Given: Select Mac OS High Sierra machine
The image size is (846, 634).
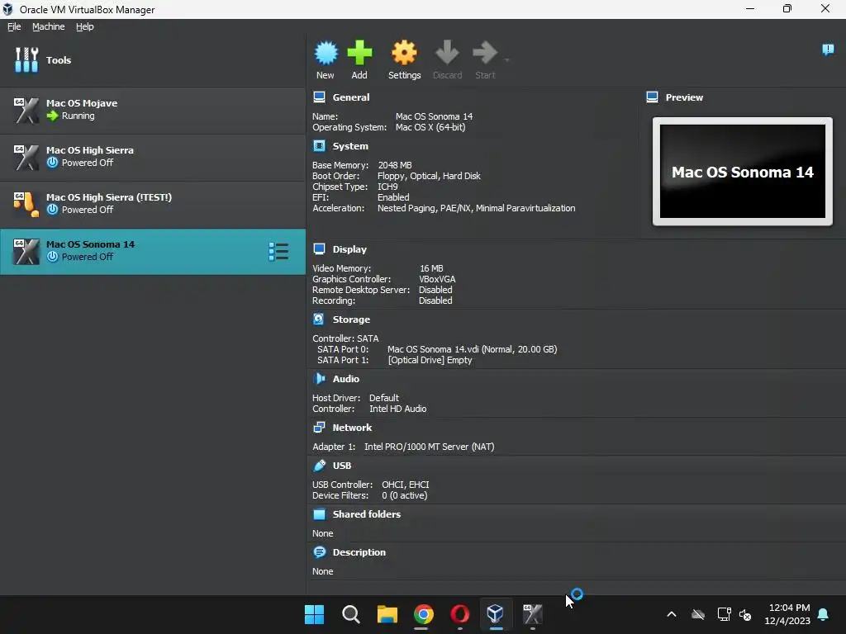Looking at the screenshot, I should [153, 157].
